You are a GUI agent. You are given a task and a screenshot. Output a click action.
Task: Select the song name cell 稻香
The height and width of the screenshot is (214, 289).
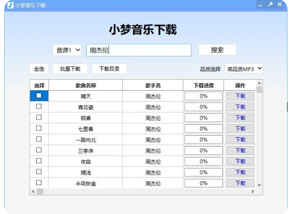click(x=86, y=118)
